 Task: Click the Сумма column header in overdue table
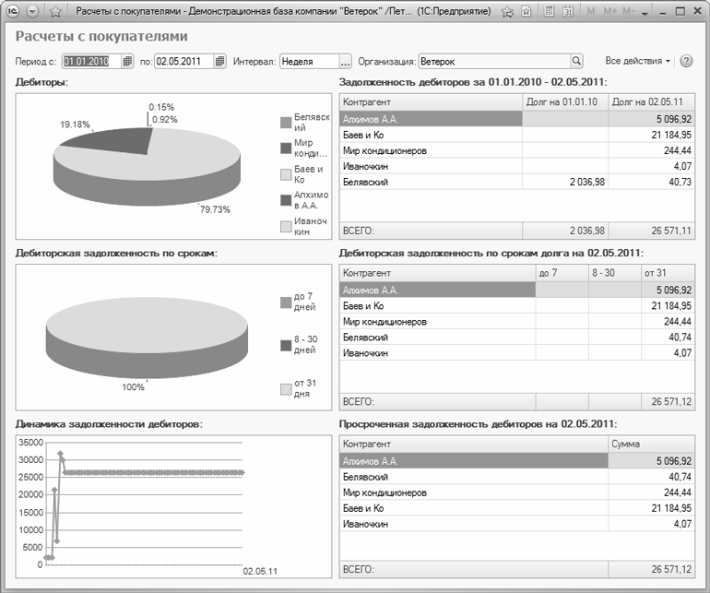click(652, 444)
